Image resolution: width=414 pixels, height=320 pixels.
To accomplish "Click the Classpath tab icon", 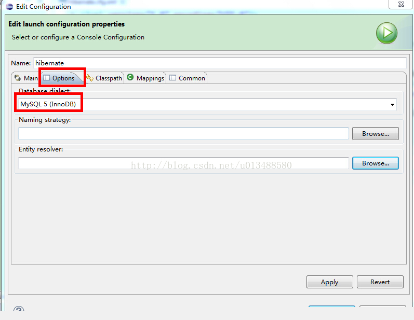I will tap(90, 78).
